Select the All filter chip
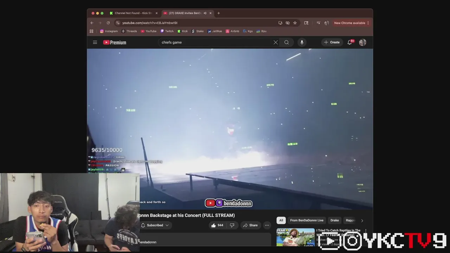 pos(281,220)
